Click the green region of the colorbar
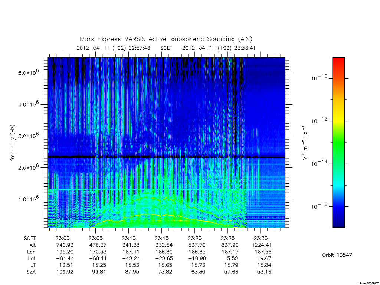Image resolution: width=380 pixels, height=285 pixels. click(338, 143)
